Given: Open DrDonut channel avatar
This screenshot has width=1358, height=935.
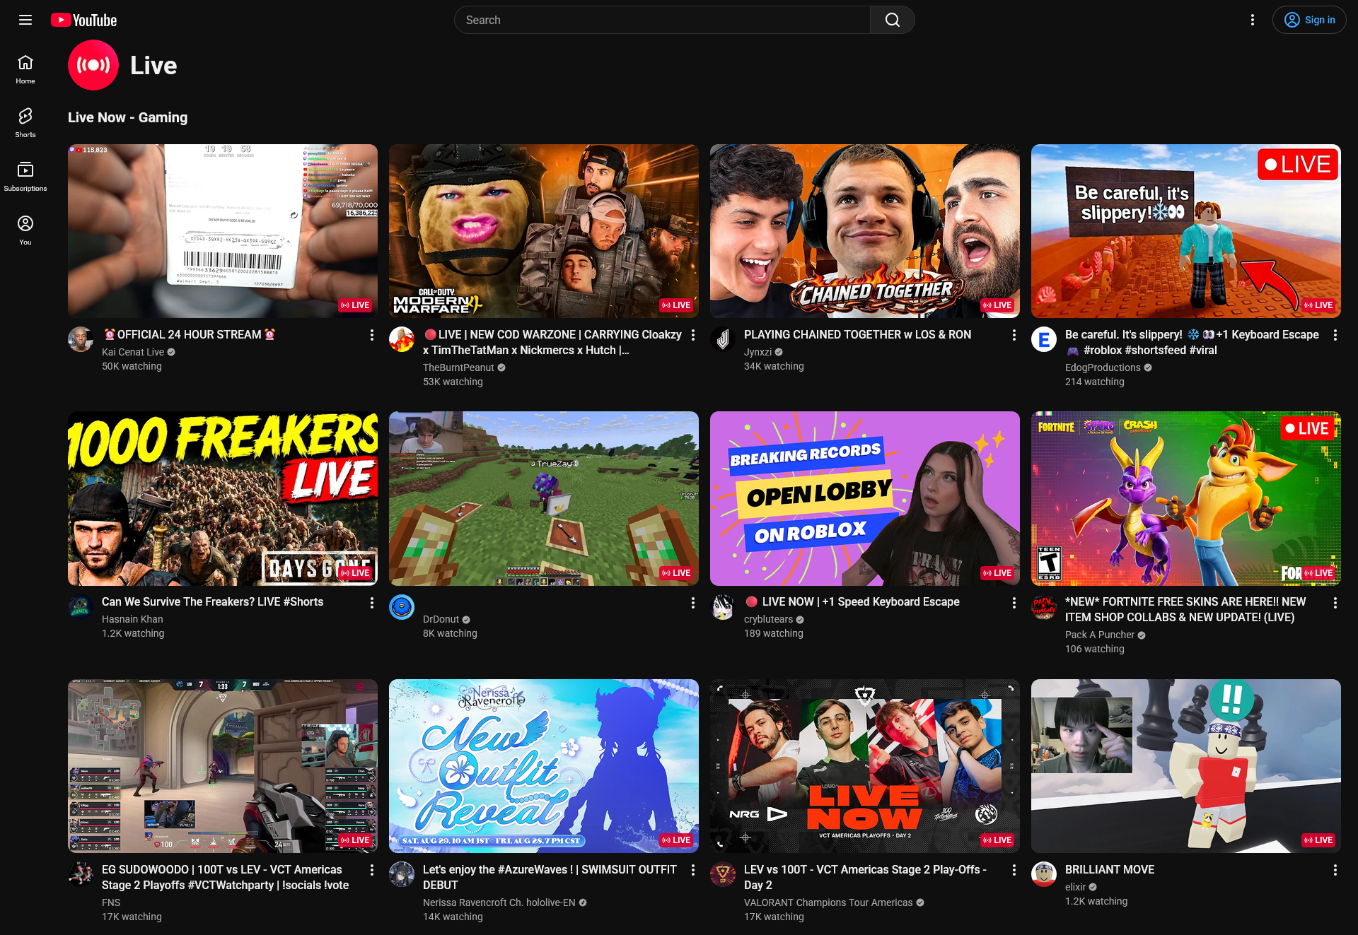Looking at the screenshot, I should pos(402,606).
